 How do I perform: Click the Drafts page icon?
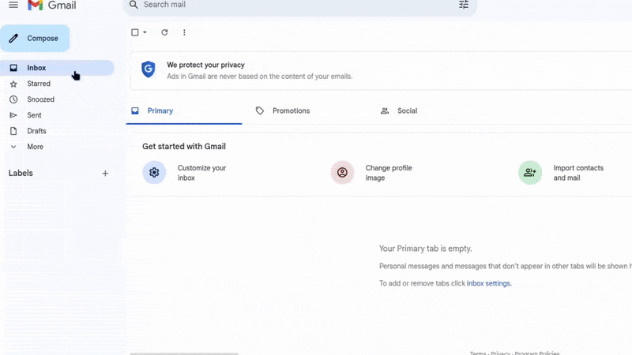click(13, 131)
